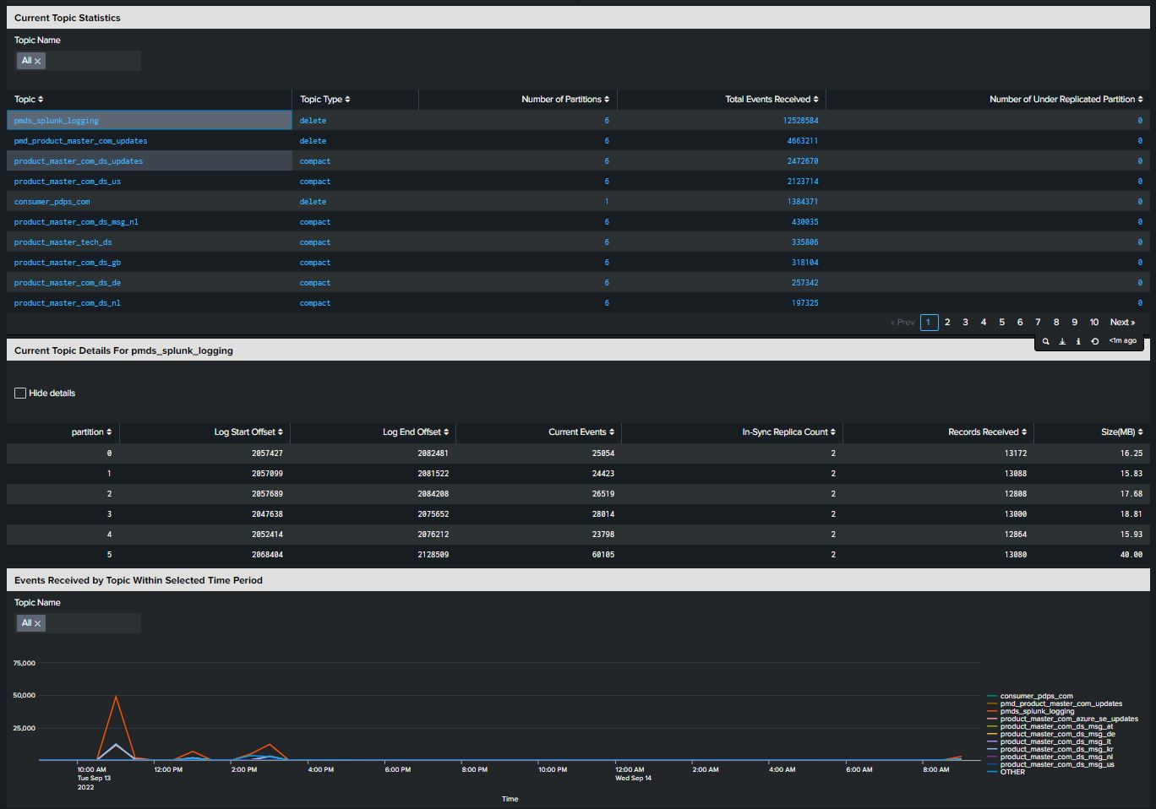This screenshot has width=1156, height=809.
Task: Sort by the Topic column header
Action: click(x=29, y=99)
